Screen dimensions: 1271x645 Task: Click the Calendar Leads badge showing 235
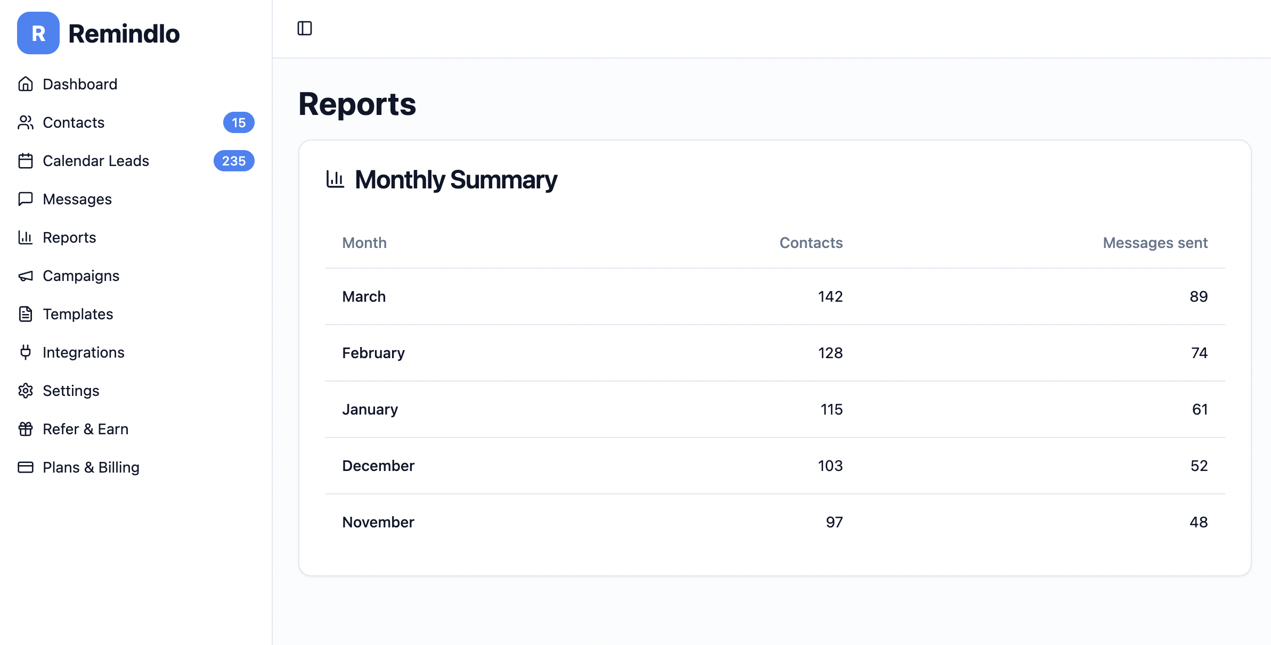click(x=233, y=161)
